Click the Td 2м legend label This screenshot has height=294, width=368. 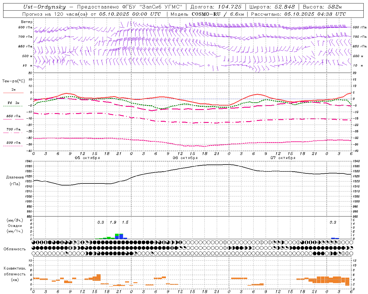[14, 103]
